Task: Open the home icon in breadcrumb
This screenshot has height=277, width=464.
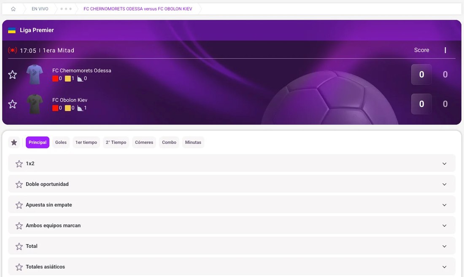Action: 13,9
